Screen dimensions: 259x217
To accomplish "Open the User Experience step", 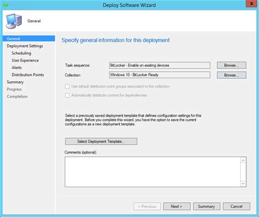I will tap(25, 60).
